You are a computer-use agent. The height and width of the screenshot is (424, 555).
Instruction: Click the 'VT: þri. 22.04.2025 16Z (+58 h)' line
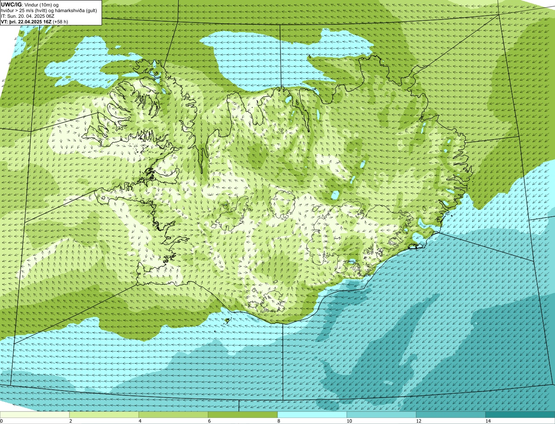(34, 22)
